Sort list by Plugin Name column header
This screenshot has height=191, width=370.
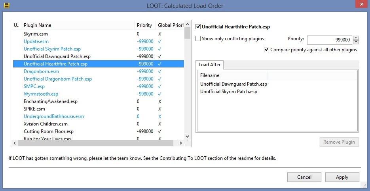(77, 25)
